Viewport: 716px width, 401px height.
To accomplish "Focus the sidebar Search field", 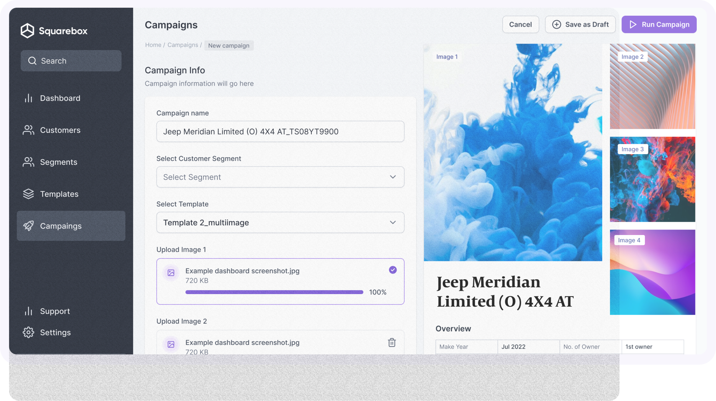I will coord(71,61).
